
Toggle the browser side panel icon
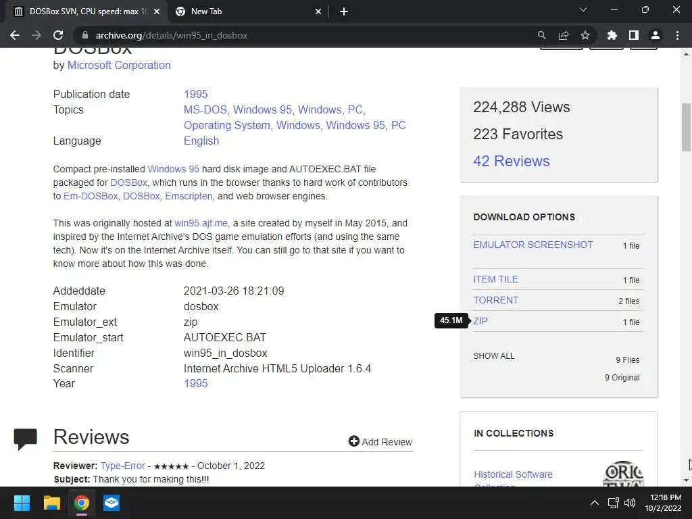pyautogui.click(x=634, y=35)
